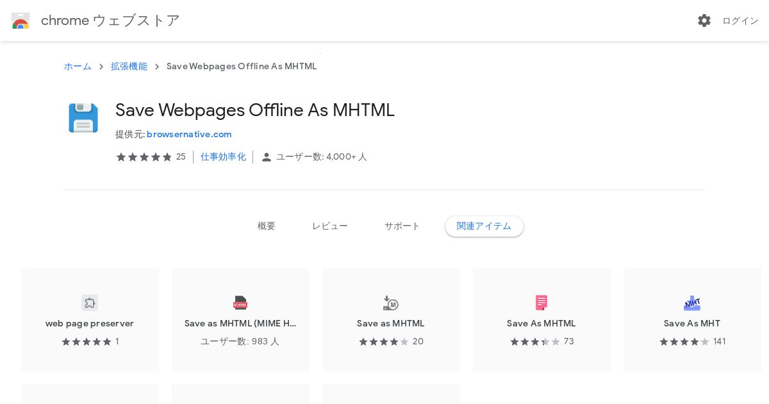The image size is (769, 404).
Task: Open the browsernative.com provider link
Action: pos(189,135)
